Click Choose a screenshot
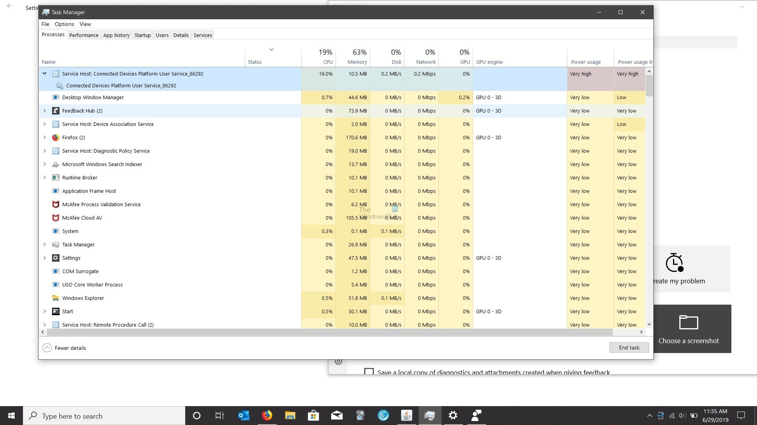Screen dimensions: 757x425 [688, 340]
